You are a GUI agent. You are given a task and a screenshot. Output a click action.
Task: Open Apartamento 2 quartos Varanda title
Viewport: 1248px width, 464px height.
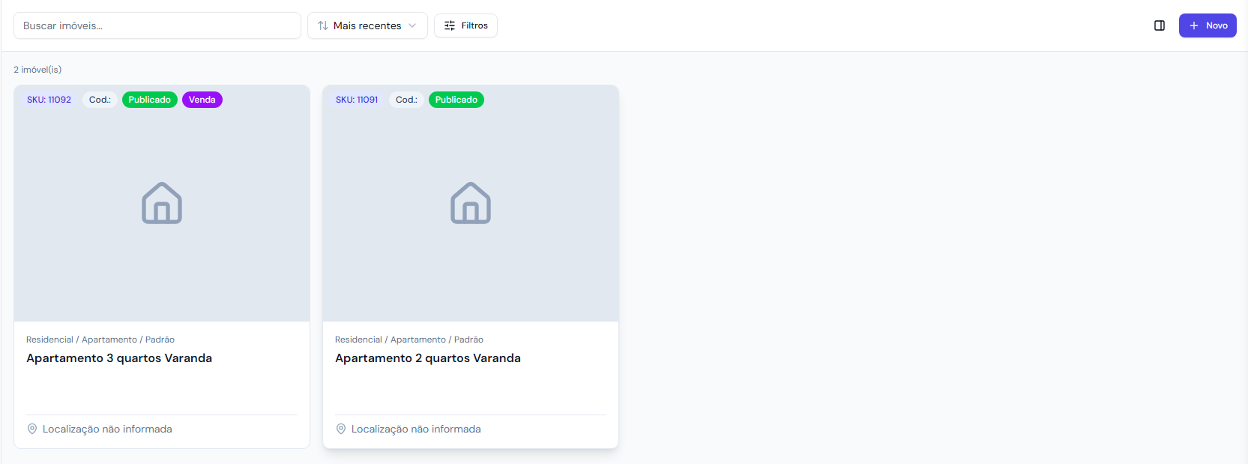click(428, 358)
